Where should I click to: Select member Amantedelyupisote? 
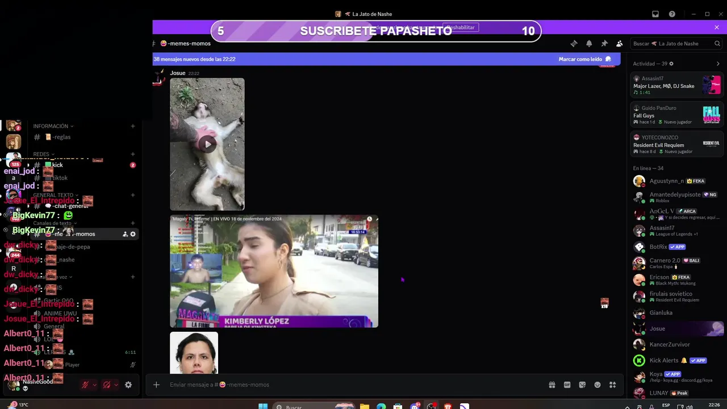(x=677, y=197)
